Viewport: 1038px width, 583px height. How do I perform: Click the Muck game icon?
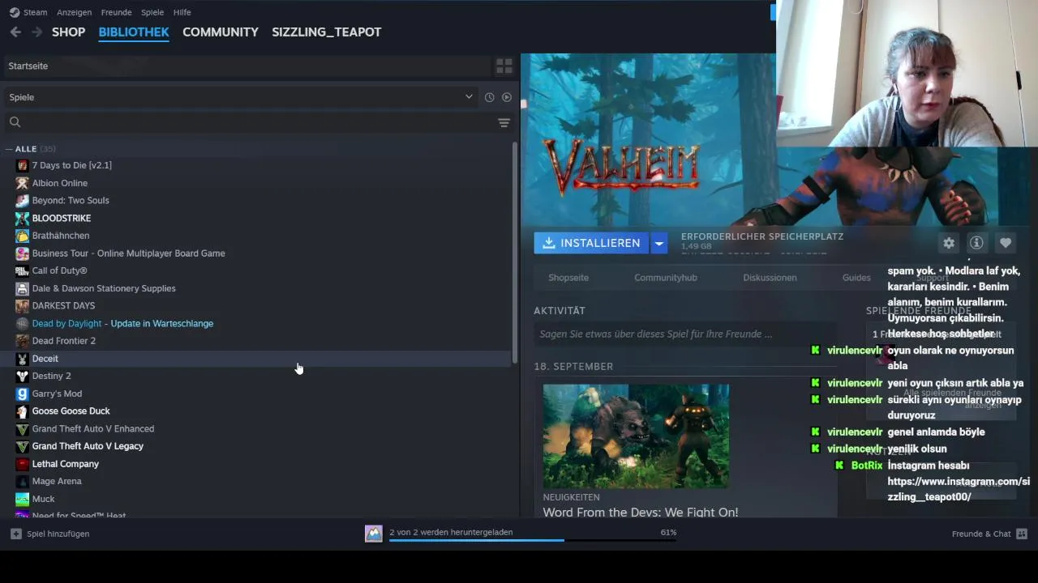(22, 499)
